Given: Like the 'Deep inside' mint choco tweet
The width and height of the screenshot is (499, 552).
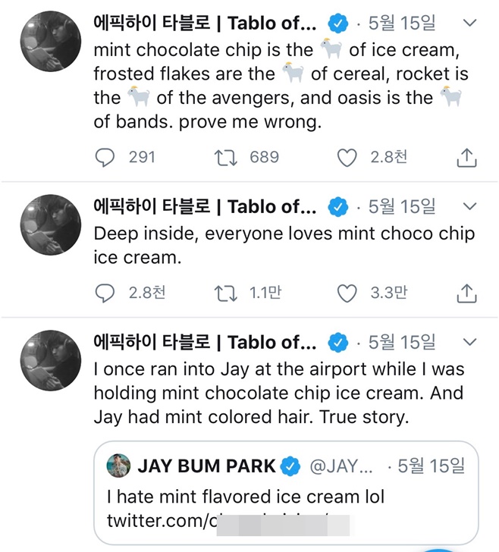Looking at the screenshot, I should (x=347, y=293).
